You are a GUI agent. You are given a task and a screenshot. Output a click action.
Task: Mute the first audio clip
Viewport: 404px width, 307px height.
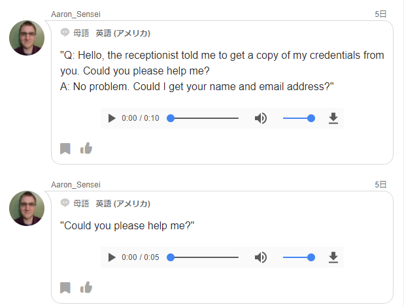tap(261, 118)
